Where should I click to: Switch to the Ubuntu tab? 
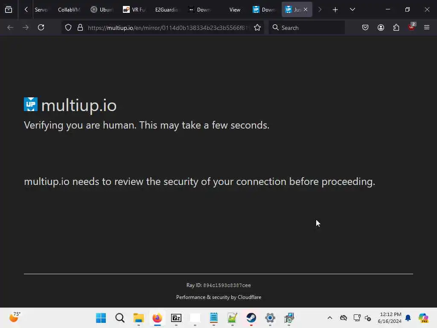tap(102, 10)
